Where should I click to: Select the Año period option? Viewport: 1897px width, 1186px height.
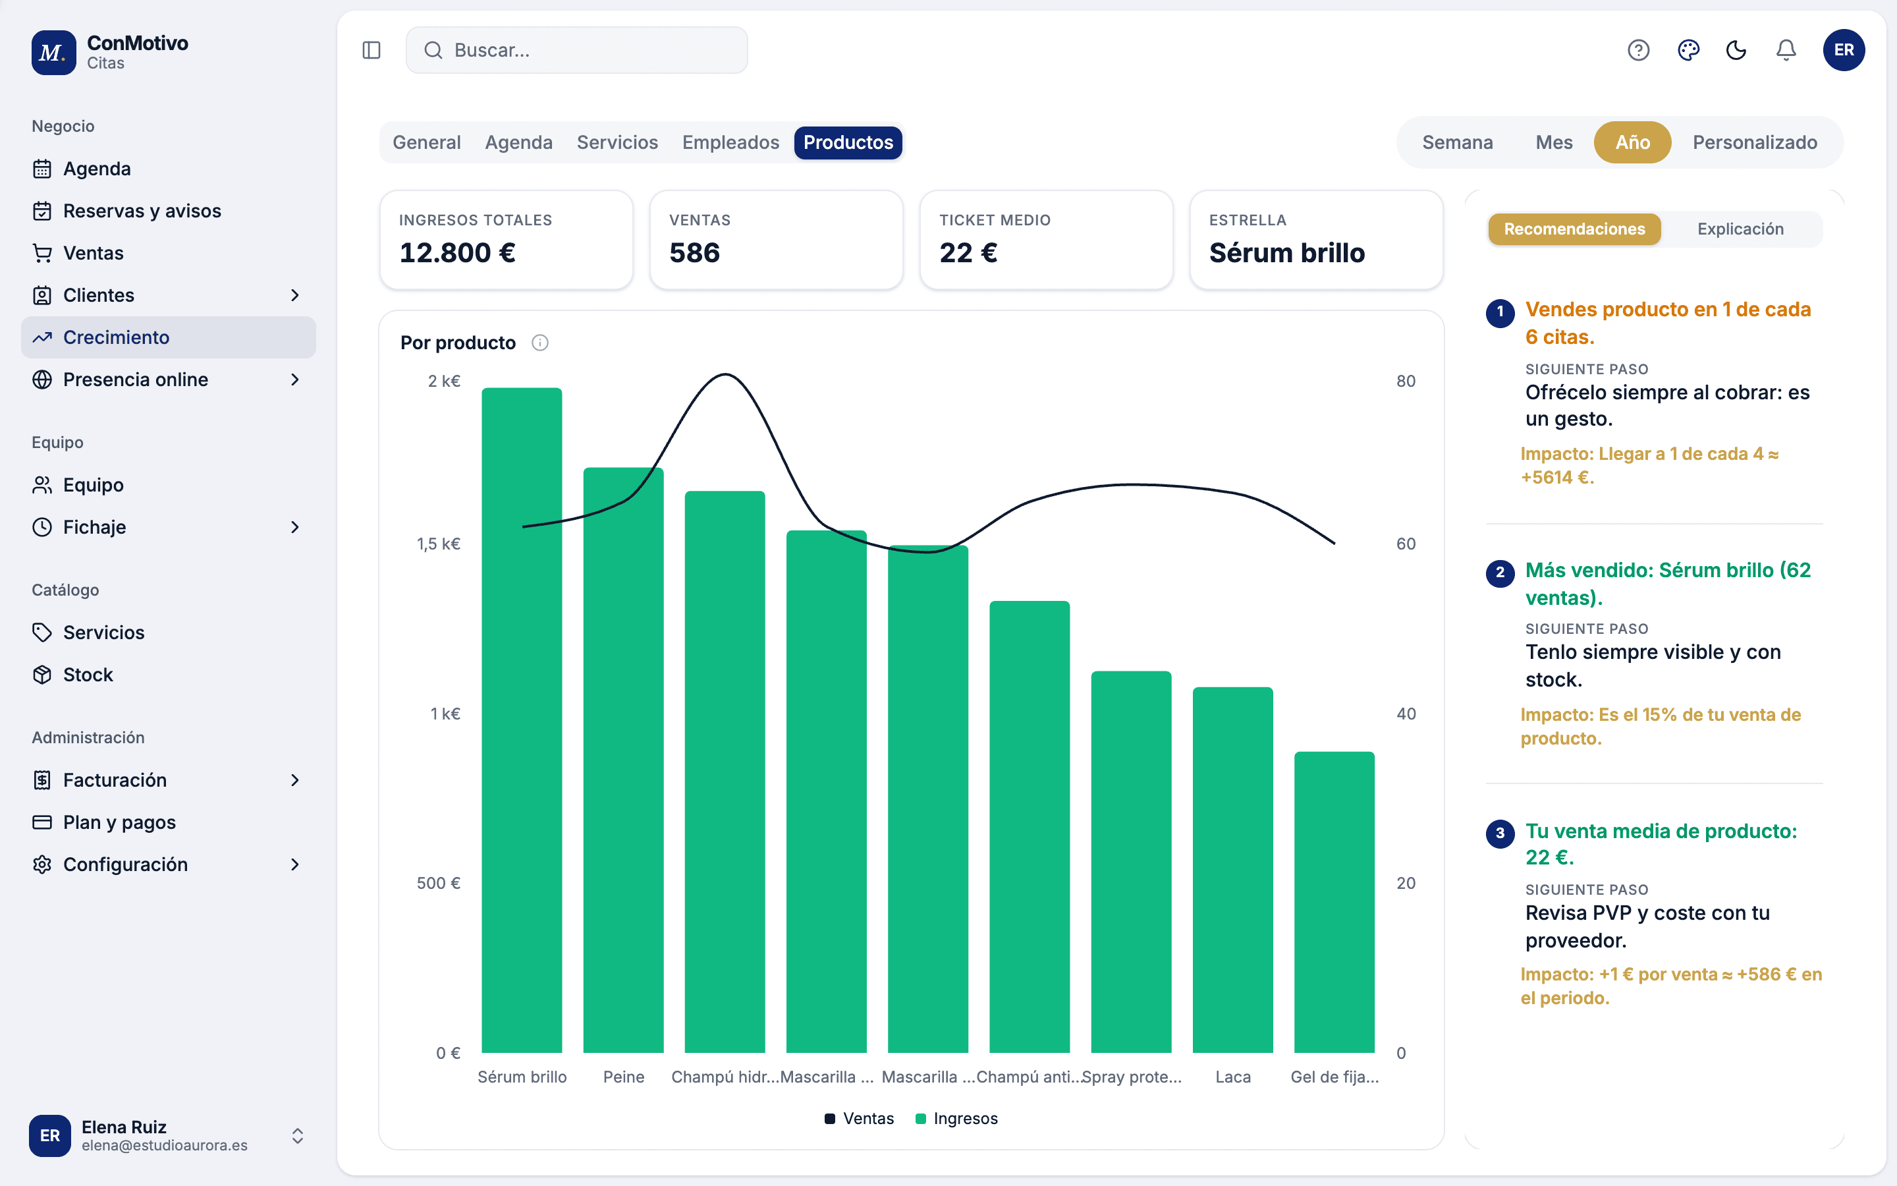click(1633, 142)
